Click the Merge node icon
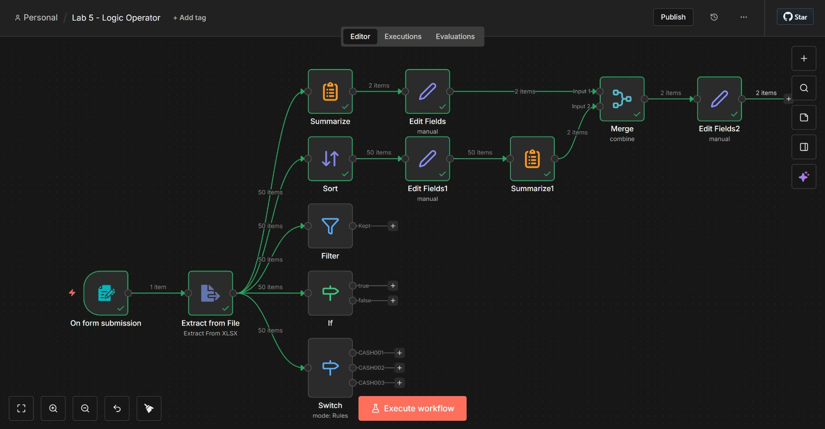The height and width of the screenshot is (429, 825). 622,99
